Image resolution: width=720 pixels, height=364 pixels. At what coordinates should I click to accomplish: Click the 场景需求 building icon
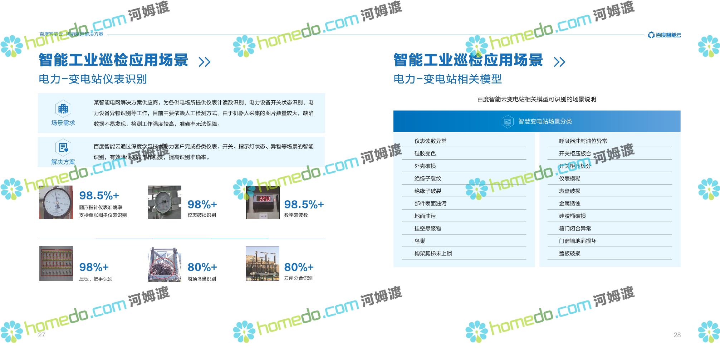tap(63, 108)
